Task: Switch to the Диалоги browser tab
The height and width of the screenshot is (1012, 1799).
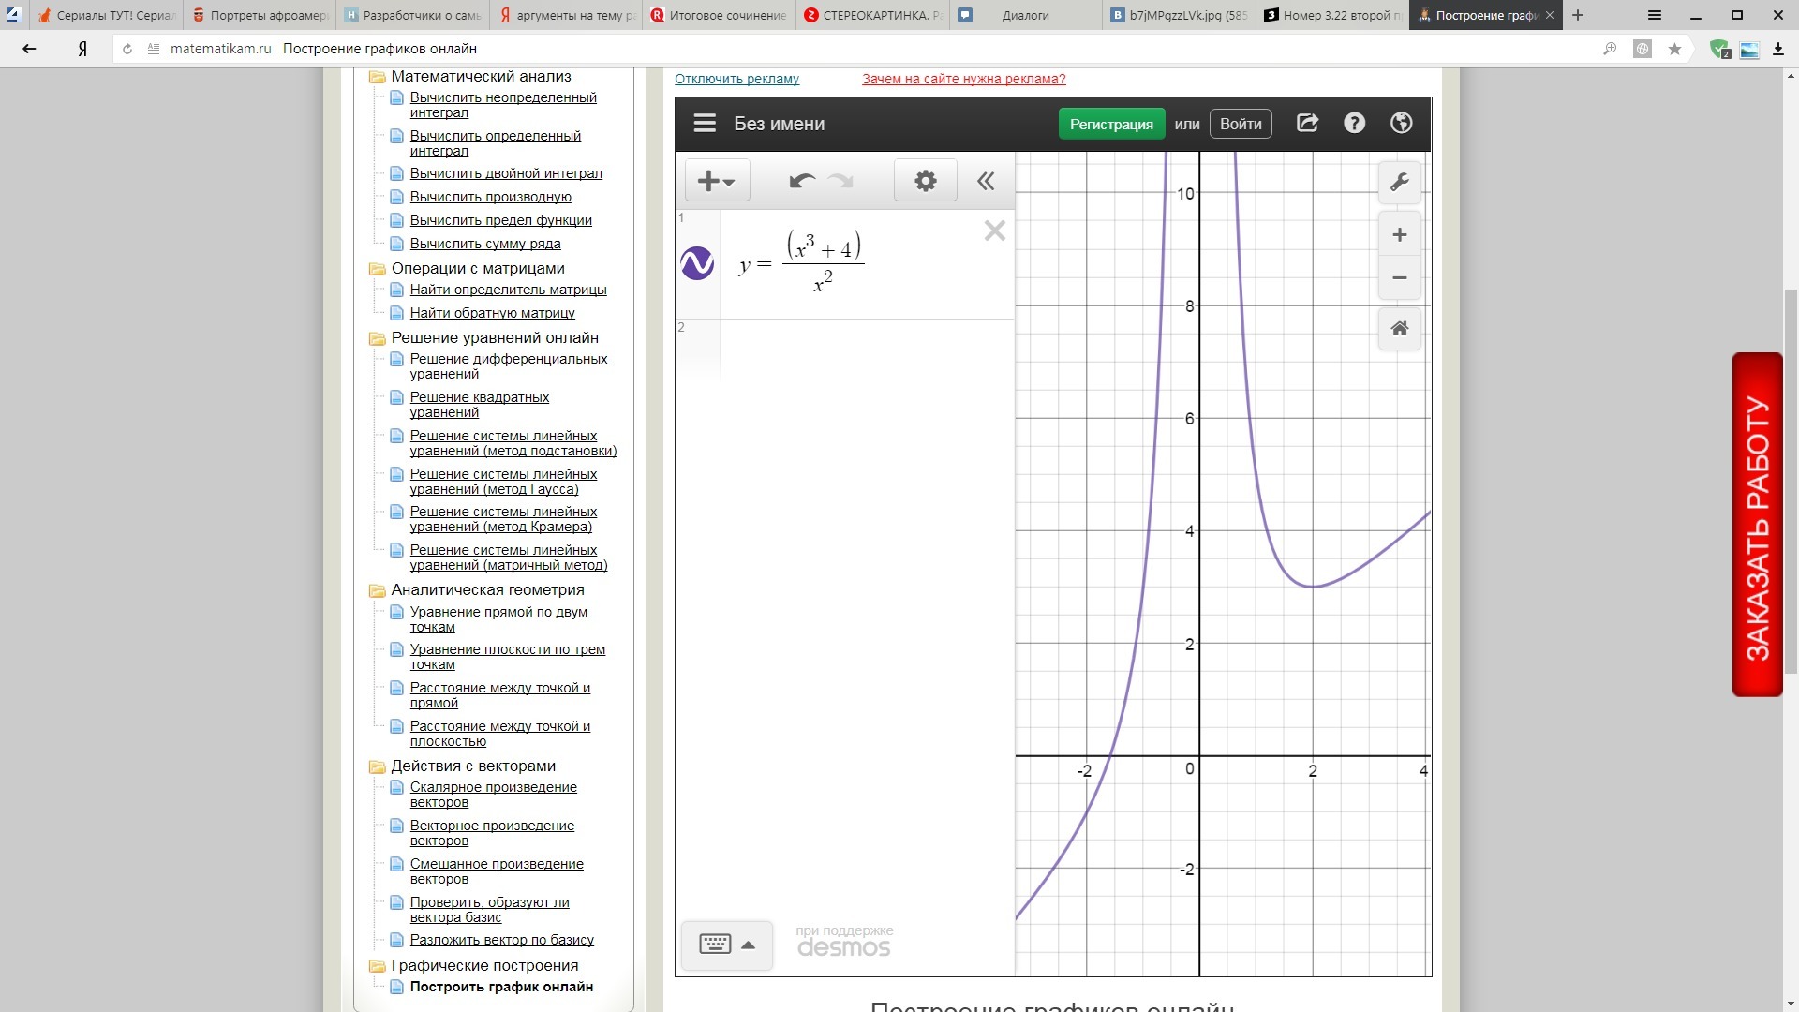Action: coord(1024,15)
